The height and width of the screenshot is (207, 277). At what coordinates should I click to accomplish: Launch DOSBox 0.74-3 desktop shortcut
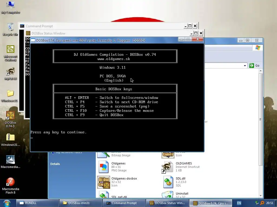[x=11, y=119]
